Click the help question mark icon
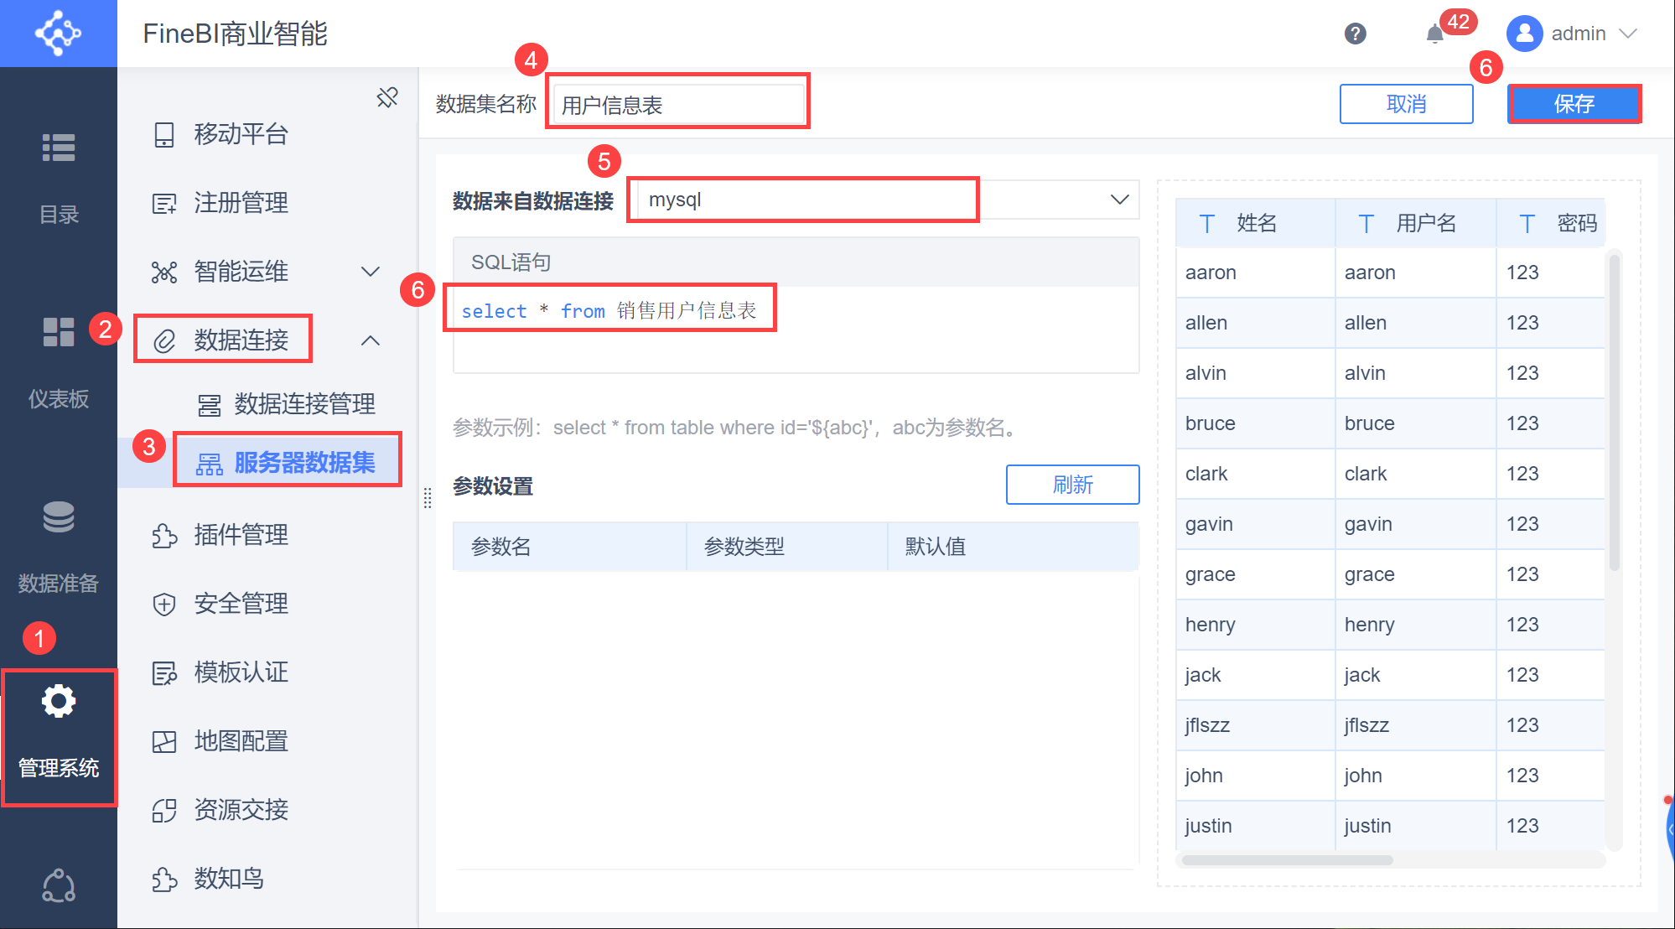Image resolution: width=1675 pixels, height=929 pixels. (x=1355, y=34)
